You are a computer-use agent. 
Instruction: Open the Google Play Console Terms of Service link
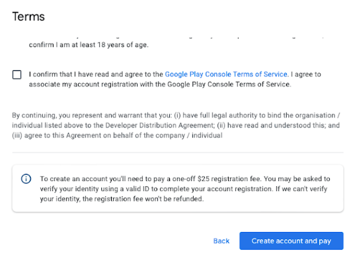coord(226,74)
